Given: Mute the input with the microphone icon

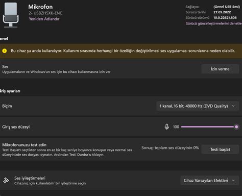Looking at the screenshot, I should point(167,127).
